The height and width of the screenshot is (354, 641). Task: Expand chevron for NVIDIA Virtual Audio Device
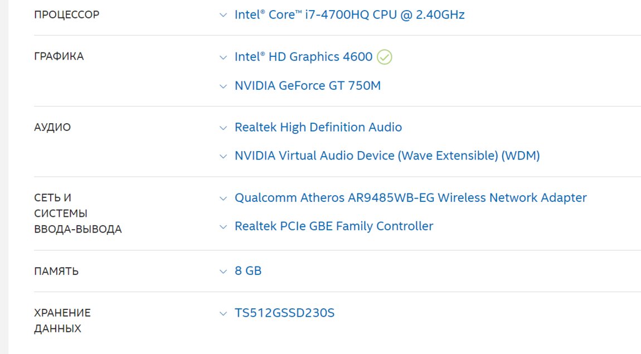click(x=224, y=157)
